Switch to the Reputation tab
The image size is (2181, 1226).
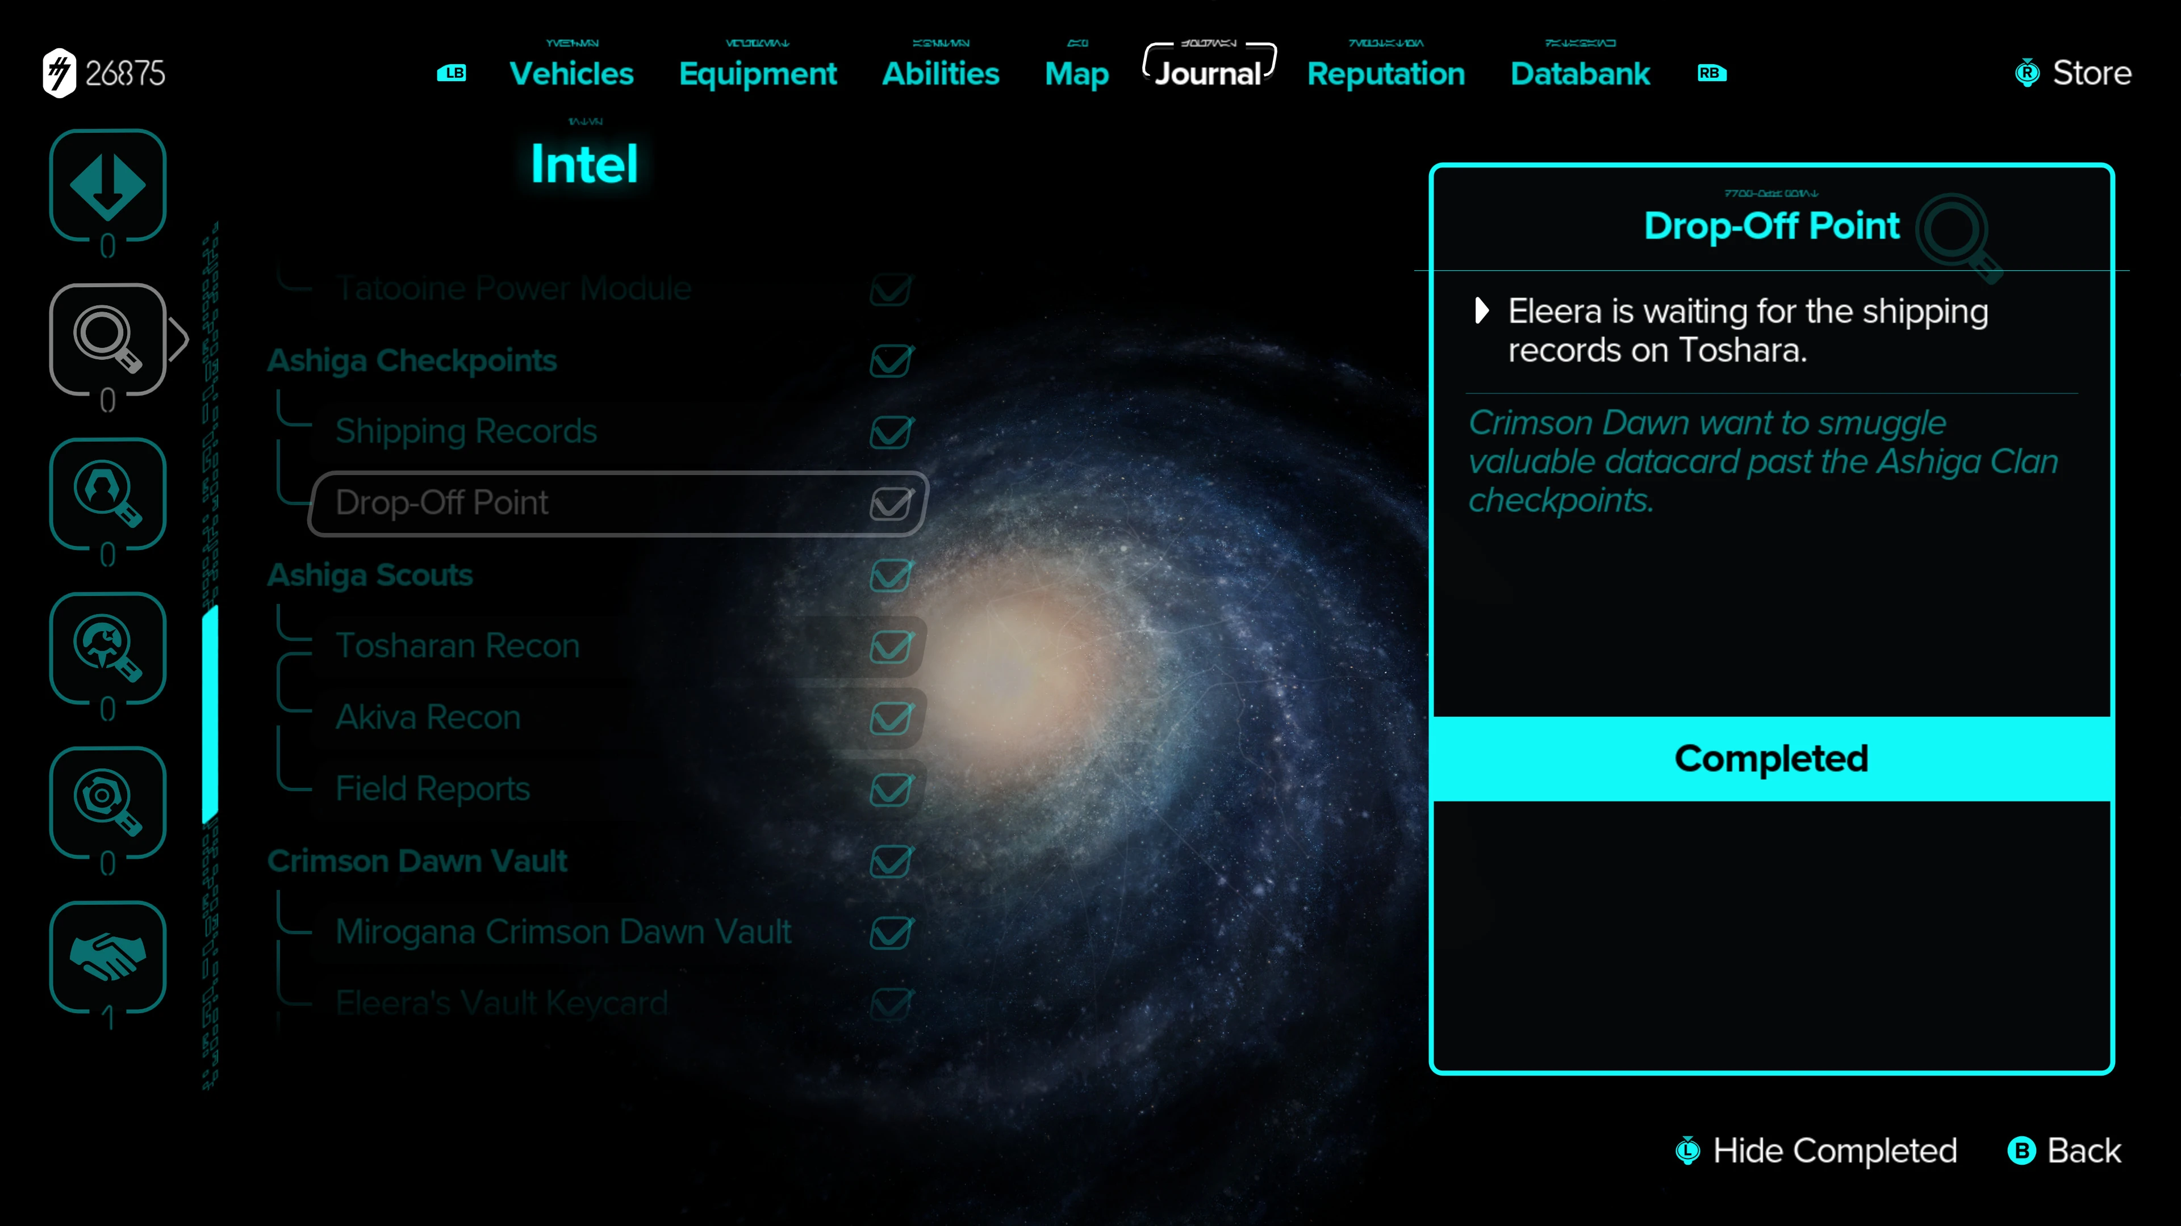click(x=1385, y=74)
